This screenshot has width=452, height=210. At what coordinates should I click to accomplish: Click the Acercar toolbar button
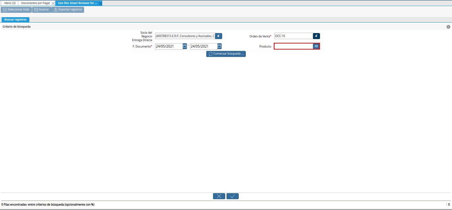42,10
